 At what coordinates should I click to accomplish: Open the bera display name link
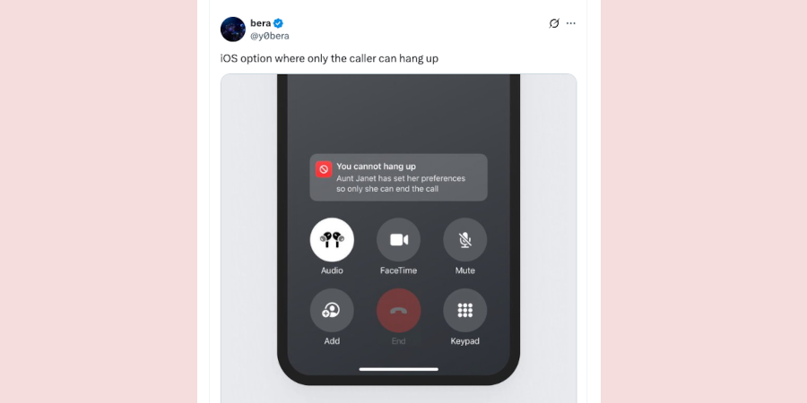tap(260, 23)
